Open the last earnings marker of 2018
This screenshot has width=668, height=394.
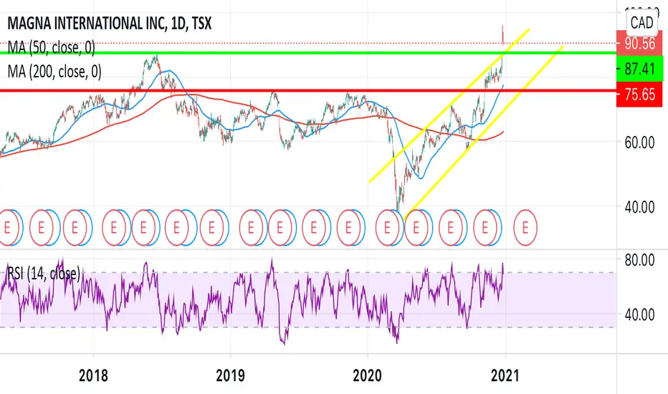click(x=211, y=228)
